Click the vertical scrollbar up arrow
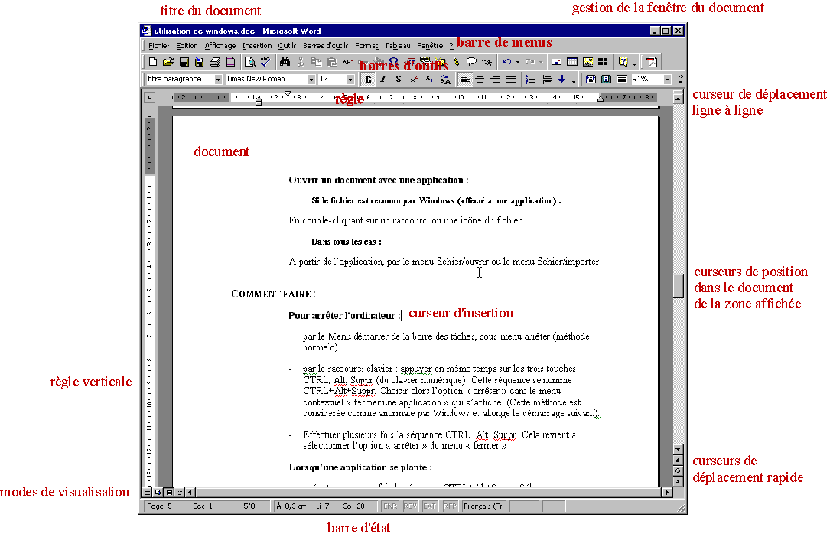Screen dimensions: 830x537 point(678,98)
